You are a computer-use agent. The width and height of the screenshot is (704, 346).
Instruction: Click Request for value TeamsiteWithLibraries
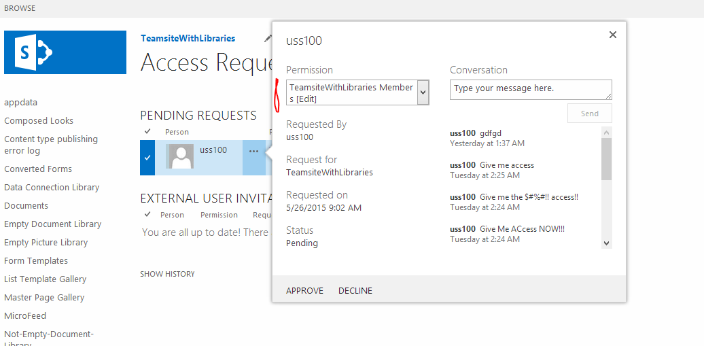tap(330, 172)
